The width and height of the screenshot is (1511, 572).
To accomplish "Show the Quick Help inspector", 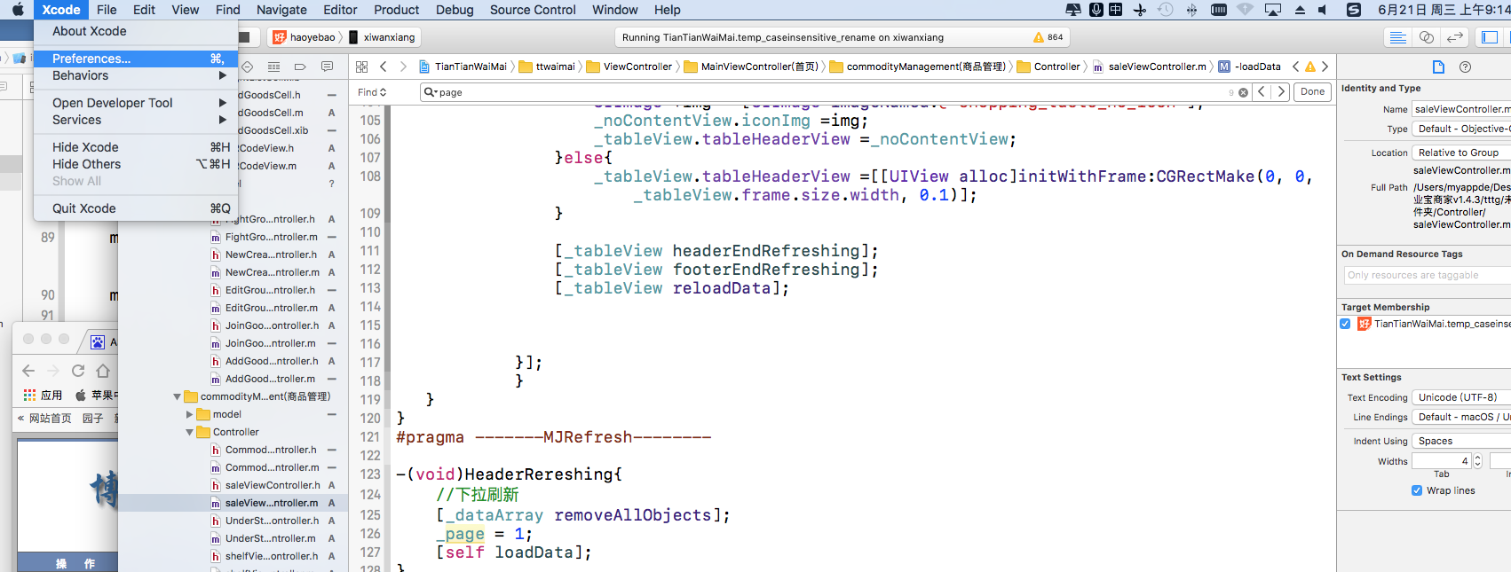I will pyautogui.click(x=1465, y=67).
